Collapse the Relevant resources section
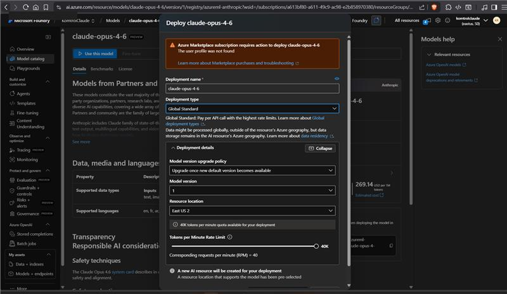Image resolution: width=507 pixels, height=294 pixels. (429, 54)
